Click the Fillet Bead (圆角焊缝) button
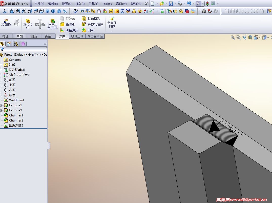272x203 pixels. (69, 30)
